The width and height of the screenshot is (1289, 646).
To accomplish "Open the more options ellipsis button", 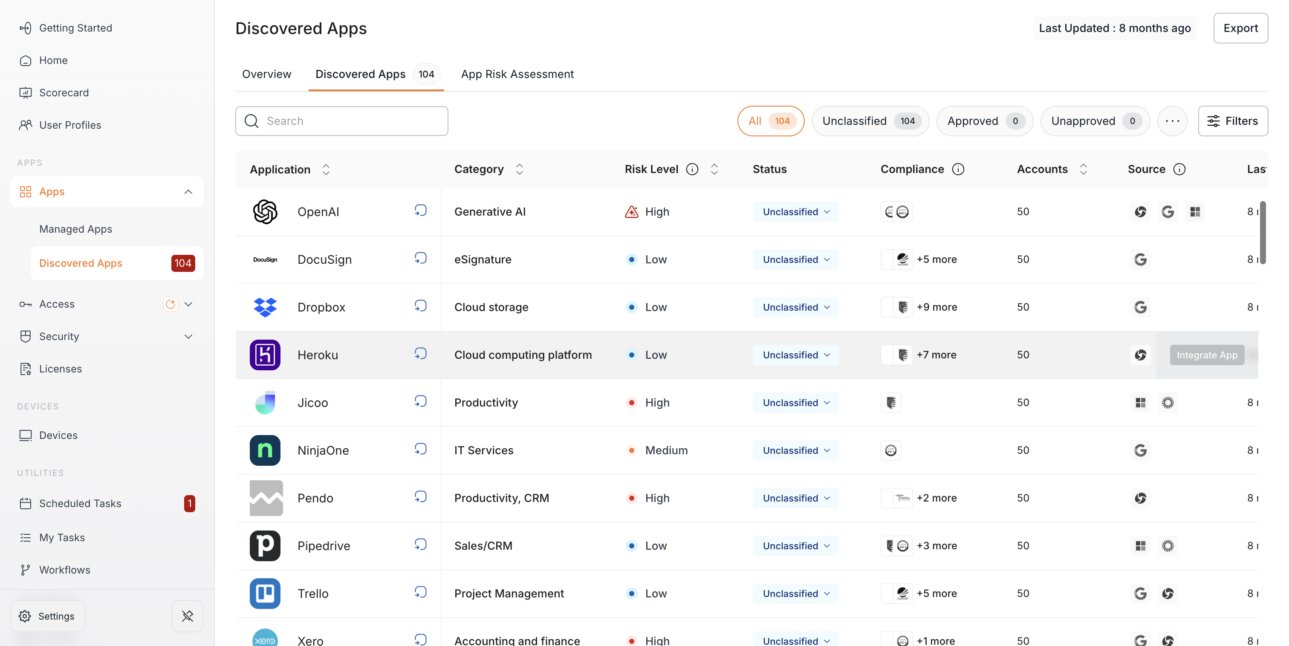I will pos(1172,121).
